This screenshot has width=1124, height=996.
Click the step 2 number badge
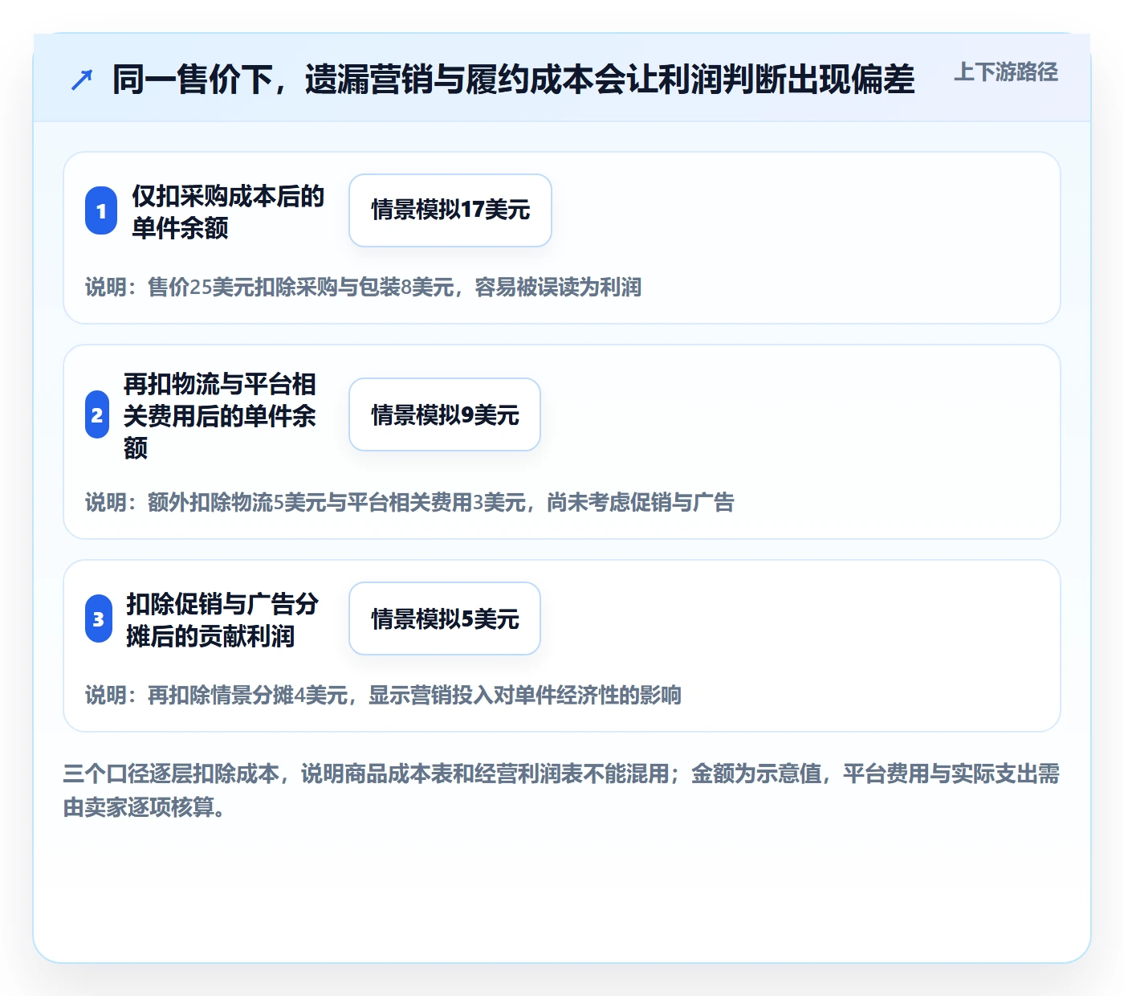[97, 414]
